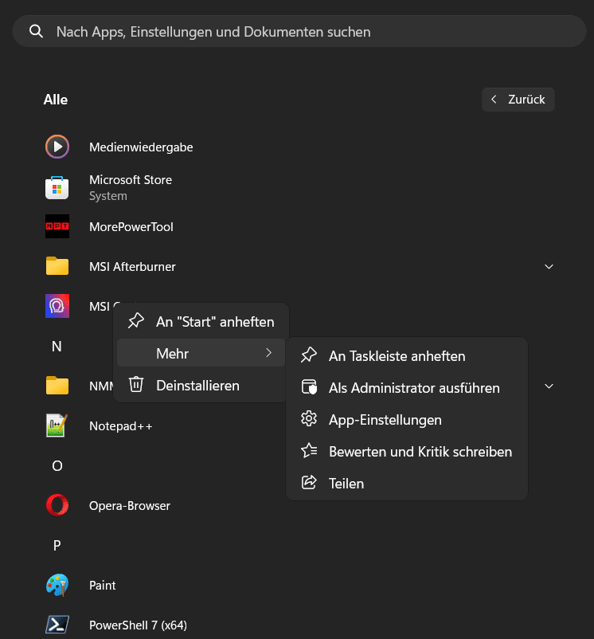594x639 pixels.
Task: Launch Microsoft Store from its icon
Action: click(57, 187)
